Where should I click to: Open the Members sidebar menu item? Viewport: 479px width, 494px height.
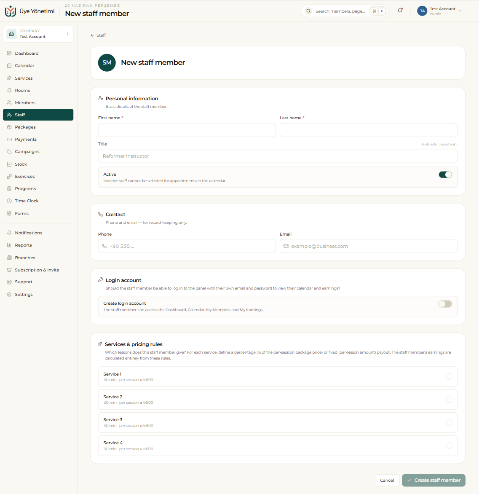pos(38,102)
